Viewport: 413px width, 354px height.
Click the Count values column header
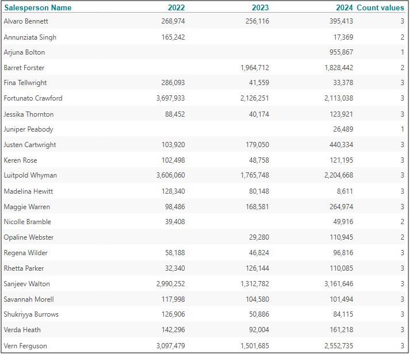click(x=380, y=7)
